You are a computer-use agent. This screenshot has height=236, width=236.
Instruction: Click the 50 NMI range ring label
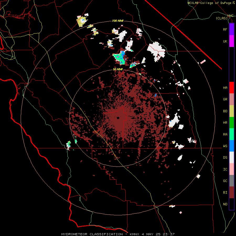click(x=118, y=69)
